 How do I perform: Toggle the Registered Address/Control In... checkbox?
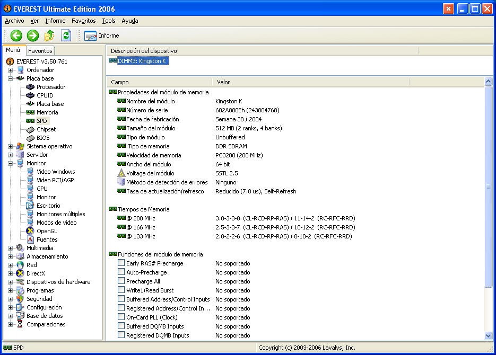[x=121, y=308]
